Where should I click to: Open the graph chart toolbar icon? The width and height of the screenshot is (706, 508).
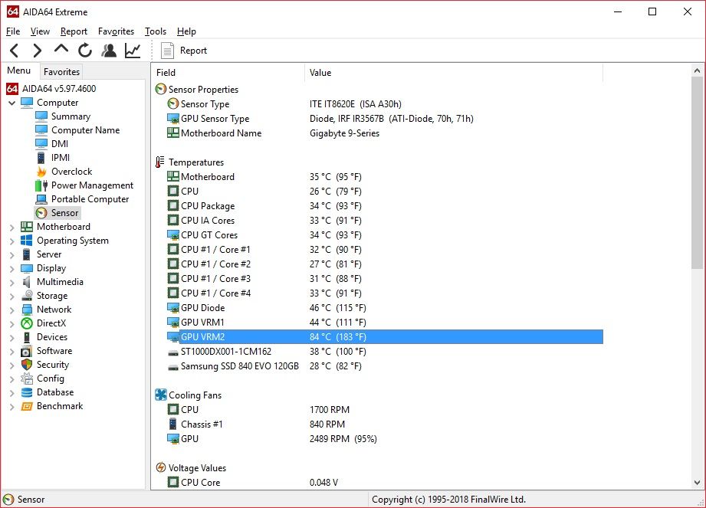(x=133, y=51)
